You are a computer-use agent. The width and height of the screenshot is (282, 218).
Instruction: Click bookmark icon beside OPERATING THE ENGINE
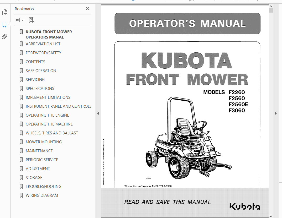[x=21, y=115]
